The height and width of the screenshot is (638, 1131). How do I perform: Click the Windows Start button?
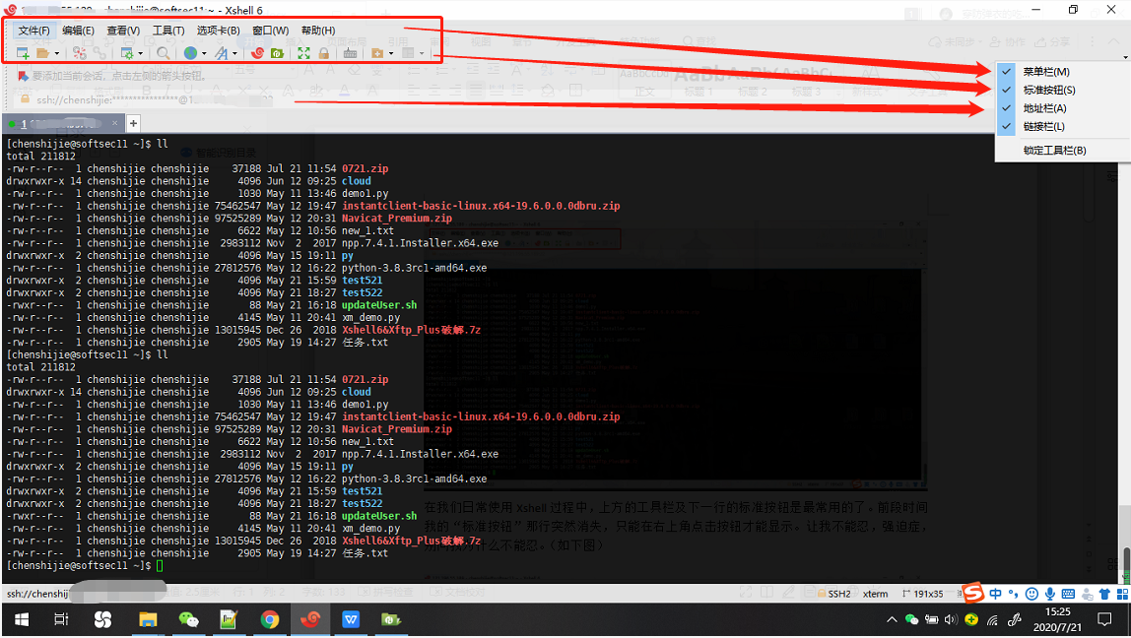(x=22, y=619)
